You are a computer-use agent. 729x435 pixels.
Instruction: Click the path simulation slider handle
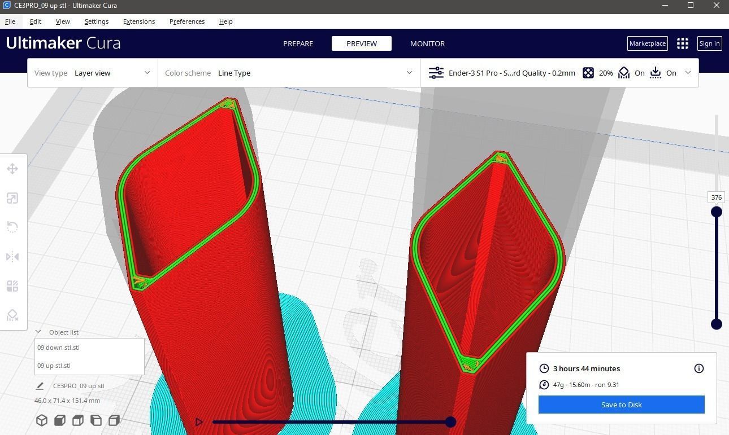(x=450, y=421)
